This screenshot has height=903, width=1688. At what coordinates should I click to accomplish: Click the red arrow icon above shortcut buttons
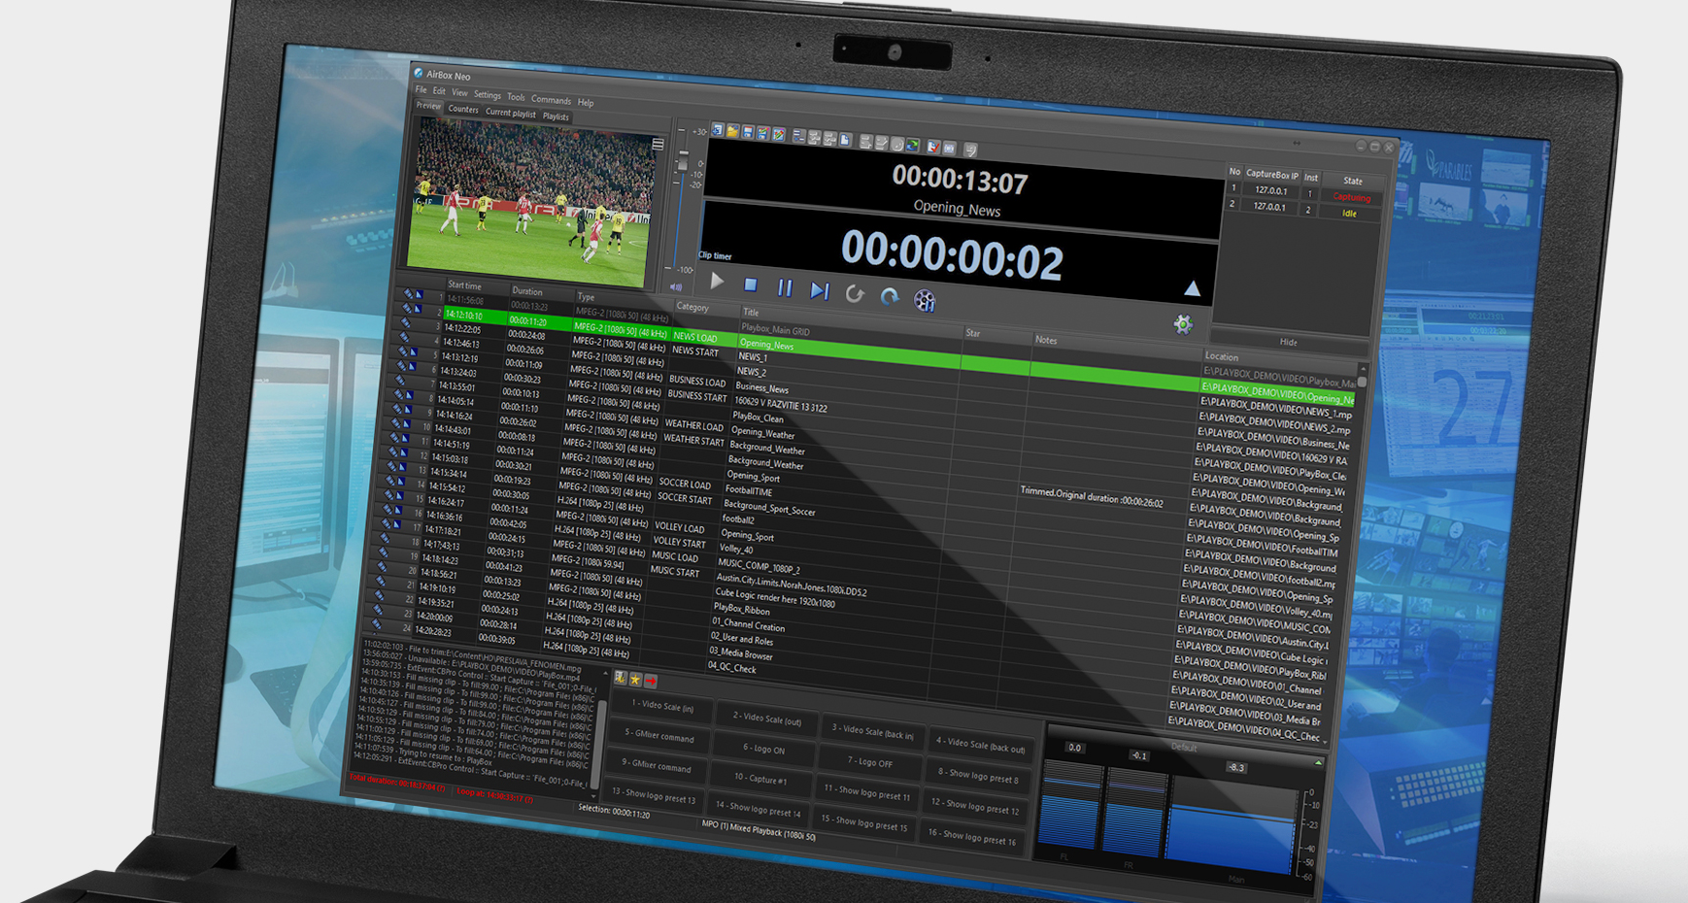[651, 682]
